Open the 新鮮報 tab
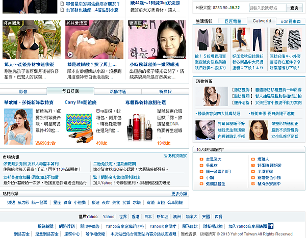Image resolution: width=306 pixels, height=238 pixels. click(x=165, y=91)
